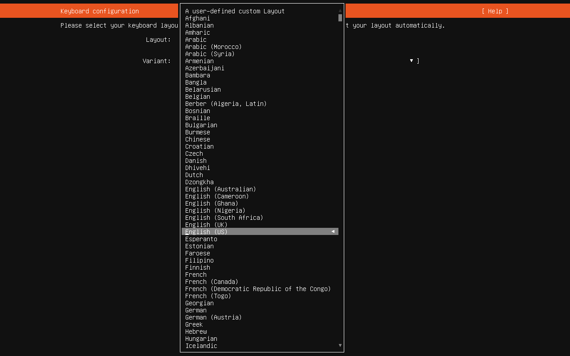Image resolution: width=570 pixels, height=356 pixels.
Task: Choose English (South Africa) layout
Action: pyautogui.click(x=224, y=218)
